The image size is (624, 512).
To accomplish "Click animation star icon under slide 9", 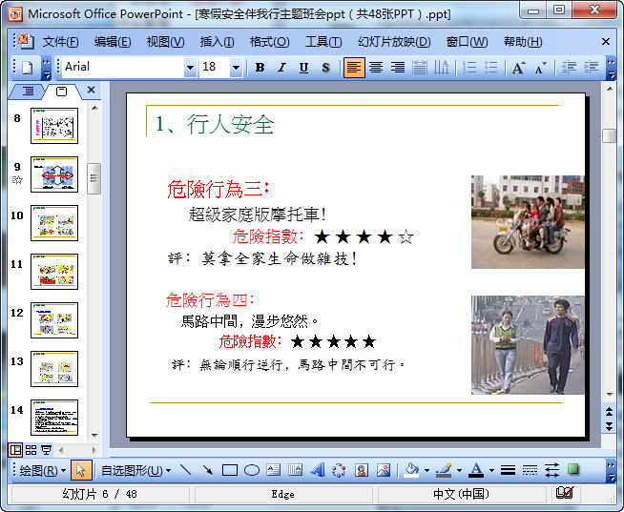I will click(17, 180).
